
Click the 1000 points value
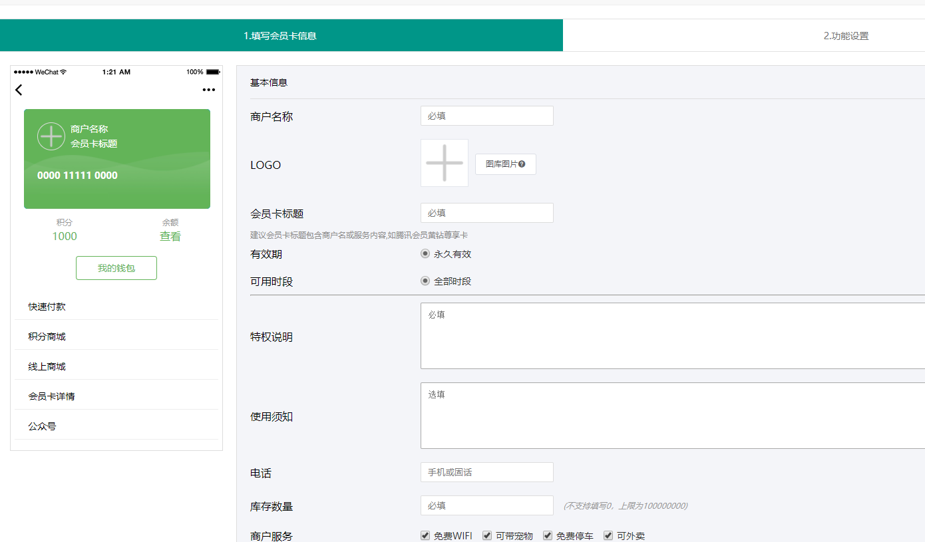[65, 237]
